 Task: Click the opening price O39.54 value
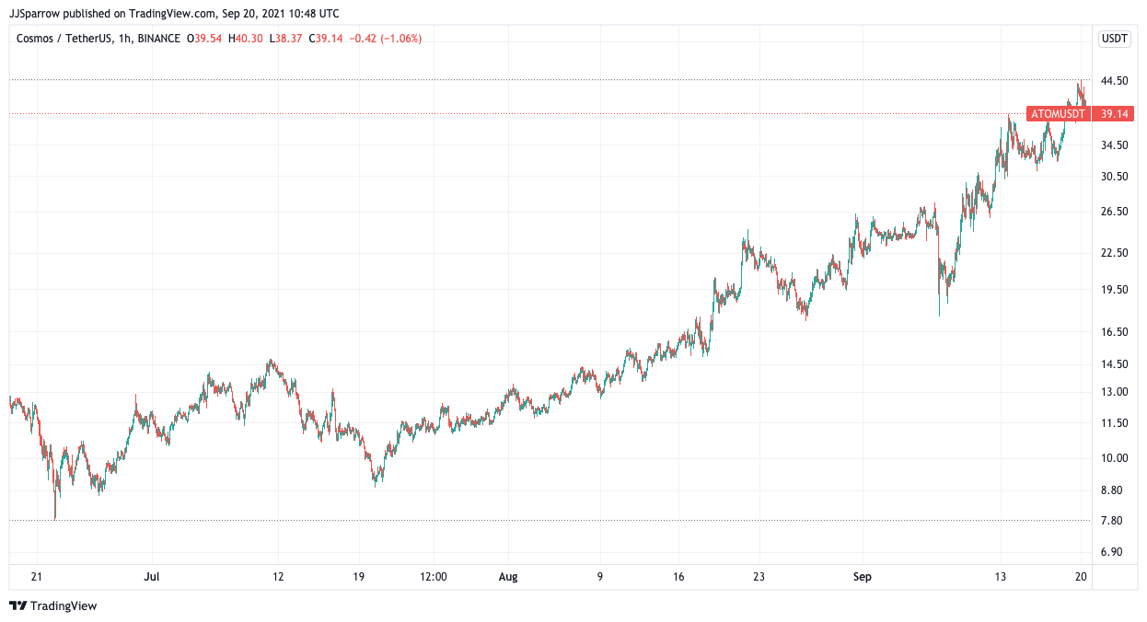click(x=203, y=39)
